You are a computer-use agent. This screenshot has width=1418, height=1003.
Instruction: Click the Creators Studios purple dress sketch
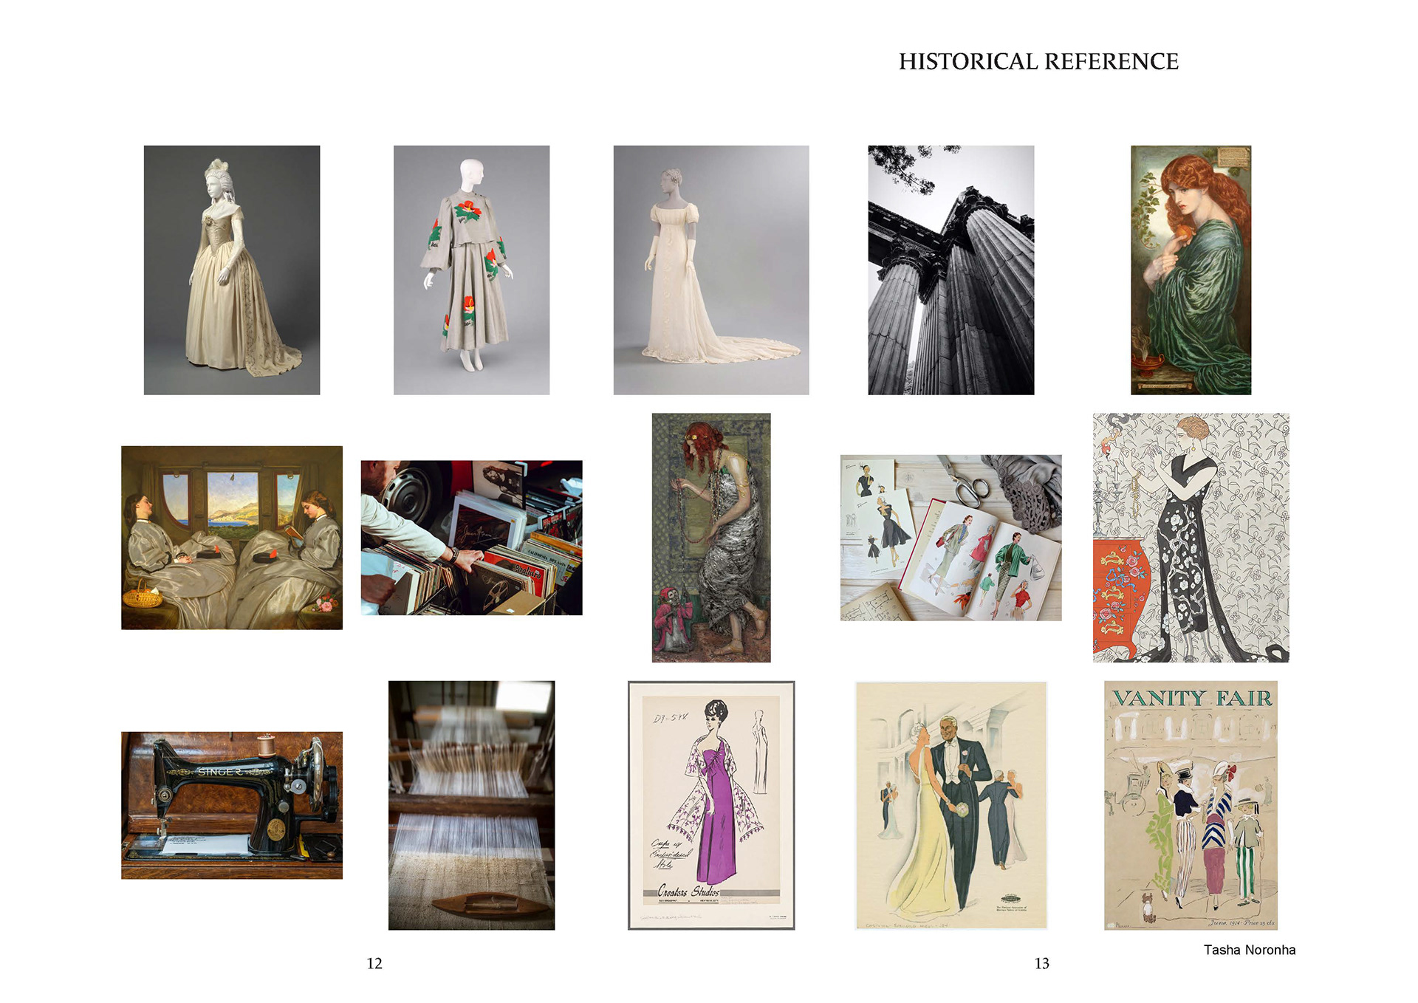[710, 805]
